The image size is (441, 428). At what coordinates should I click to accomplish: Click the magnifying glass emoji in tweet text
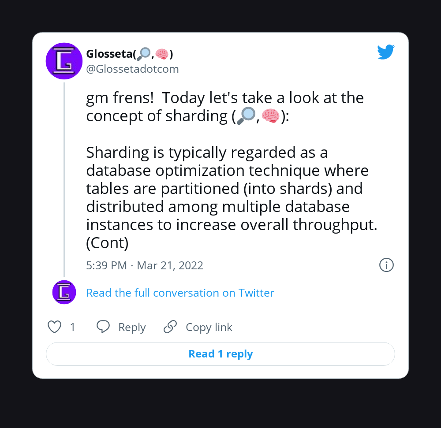click(x=246, y=116)
